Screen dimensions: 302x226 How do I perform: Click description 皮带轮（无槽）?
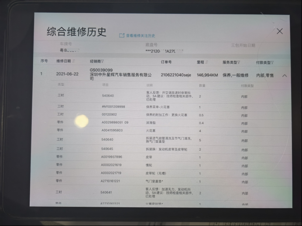tap(156, 173)
